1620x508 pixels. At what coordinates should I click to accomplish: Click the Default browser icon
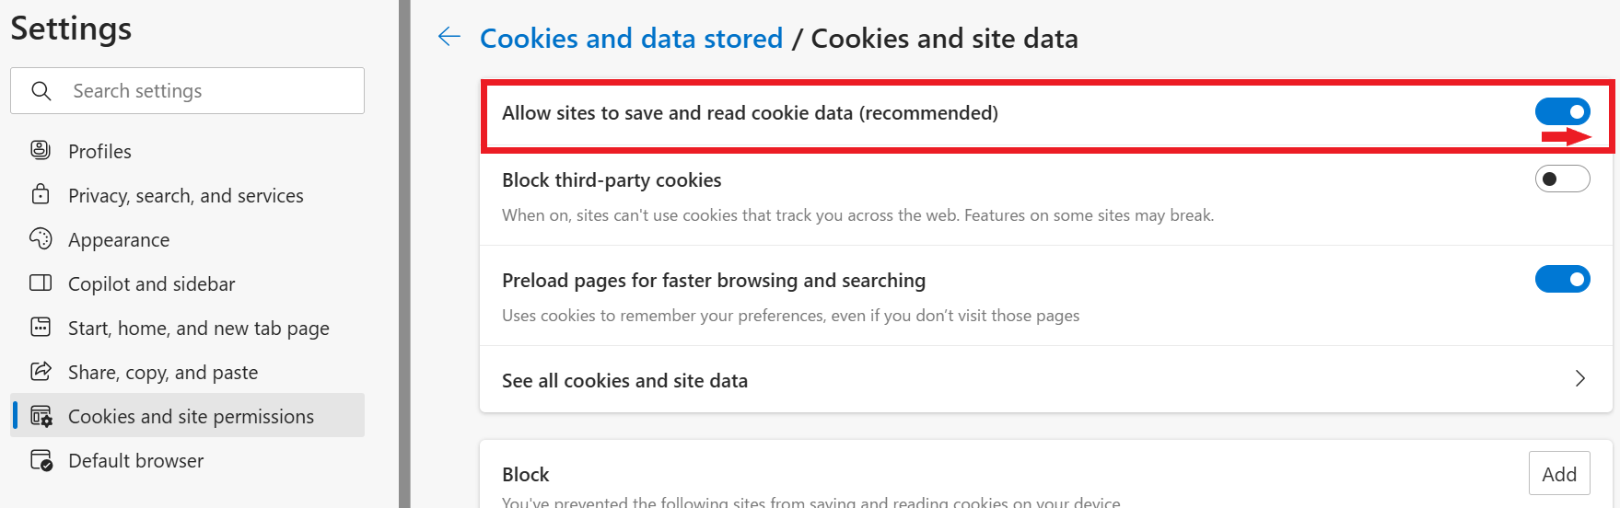point(41,460)
